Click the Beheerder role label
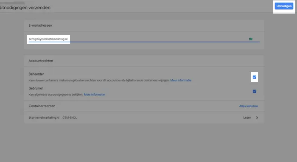The width and height of the screenshot is (297, 162). pyautogui.click(x=36, y=74)
